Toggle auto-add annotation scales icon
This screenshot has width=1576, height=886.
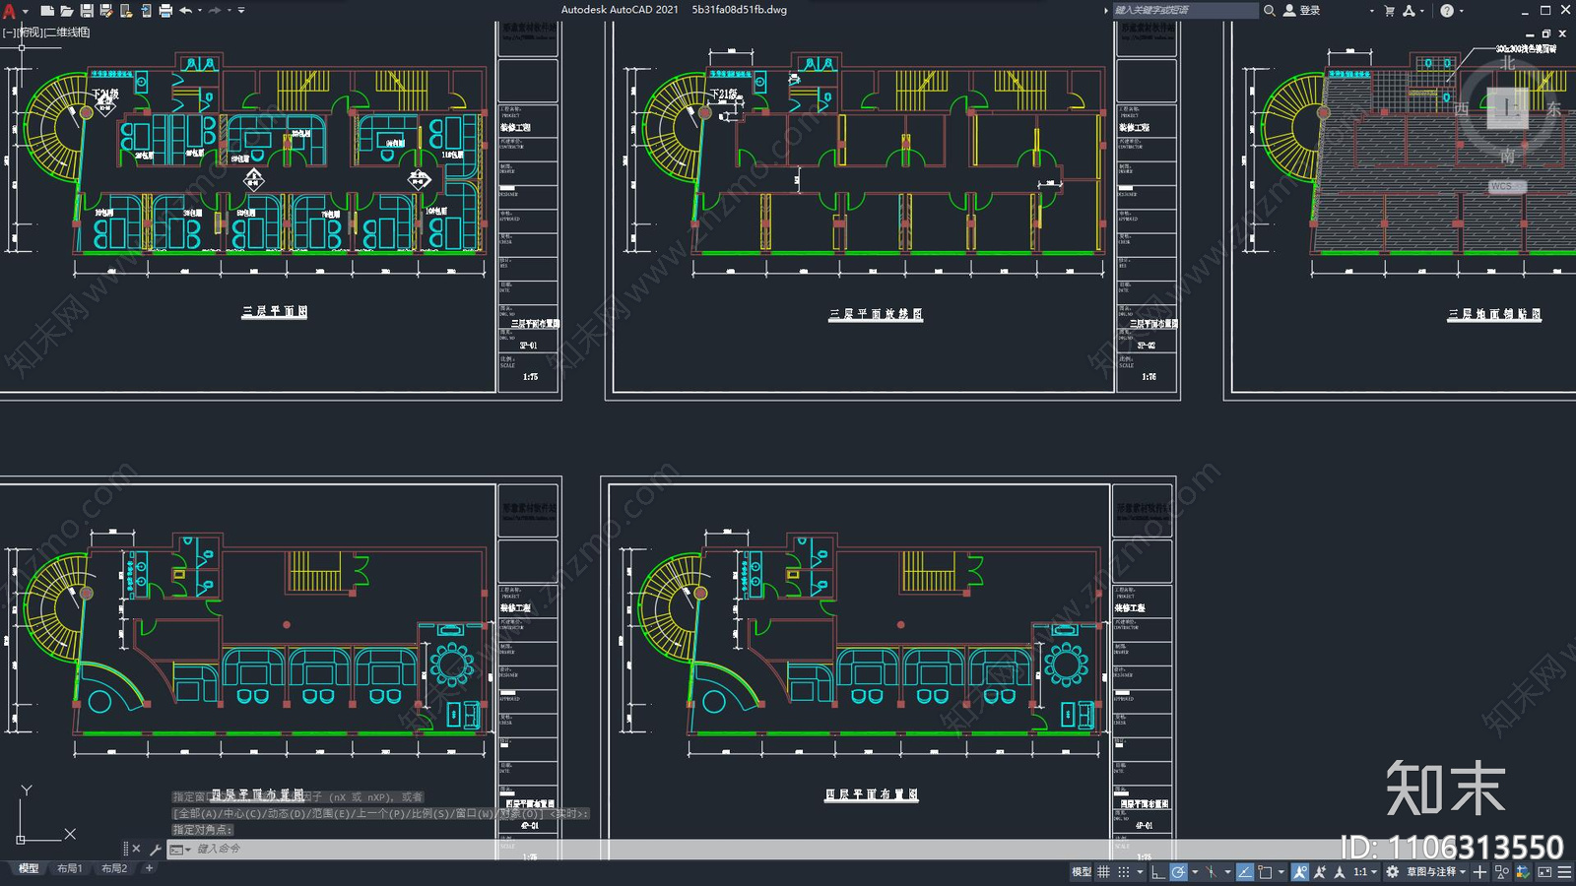[1320, 872]
